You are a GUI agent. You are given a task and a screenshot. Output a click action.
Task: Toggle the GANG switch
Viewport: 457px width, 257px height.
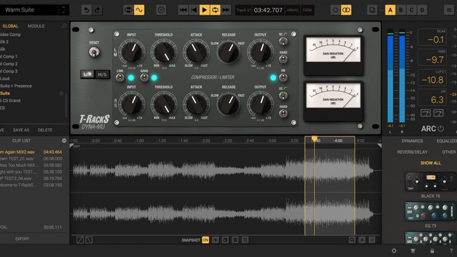[144, 78]
